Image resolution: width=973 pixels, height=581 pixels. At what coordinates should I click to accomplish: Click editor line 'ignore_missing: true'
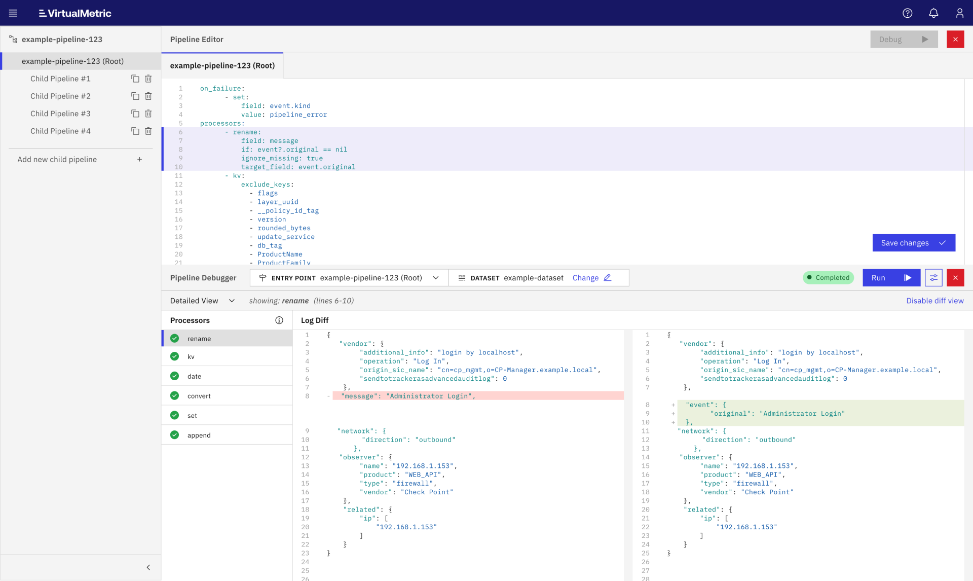(x=282, y=158)
